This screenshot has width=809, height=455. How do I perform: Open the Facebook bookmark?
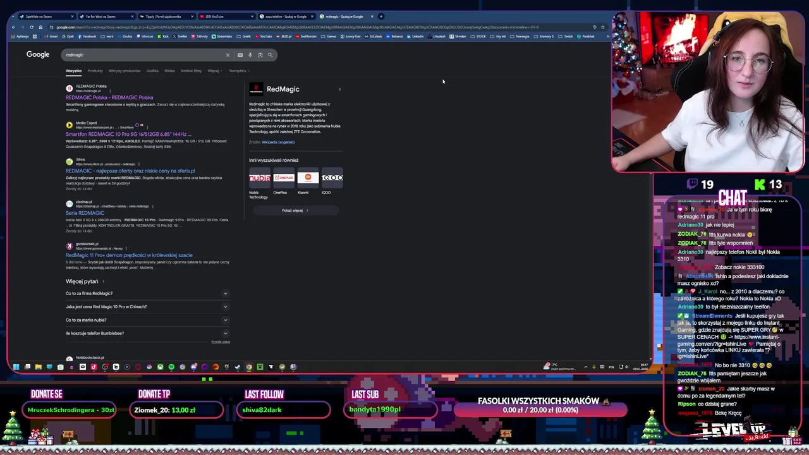pyautogui.click(x=87, y=37)
